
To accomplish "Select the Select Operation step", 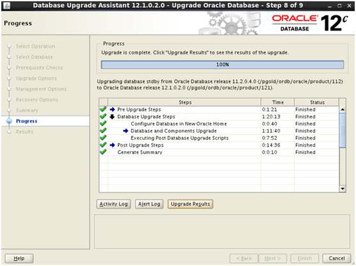I will point(36,47).
